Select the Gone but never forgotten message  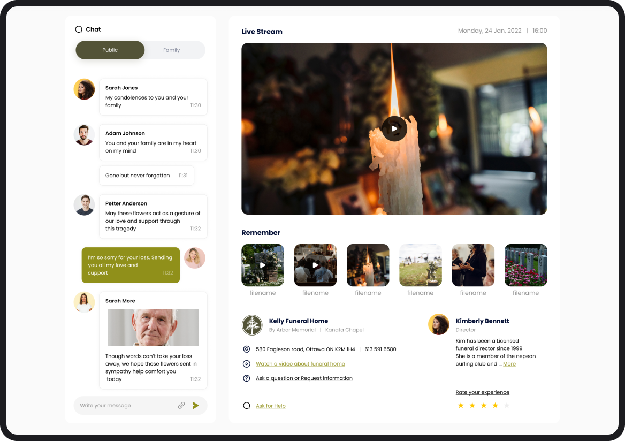147,176
